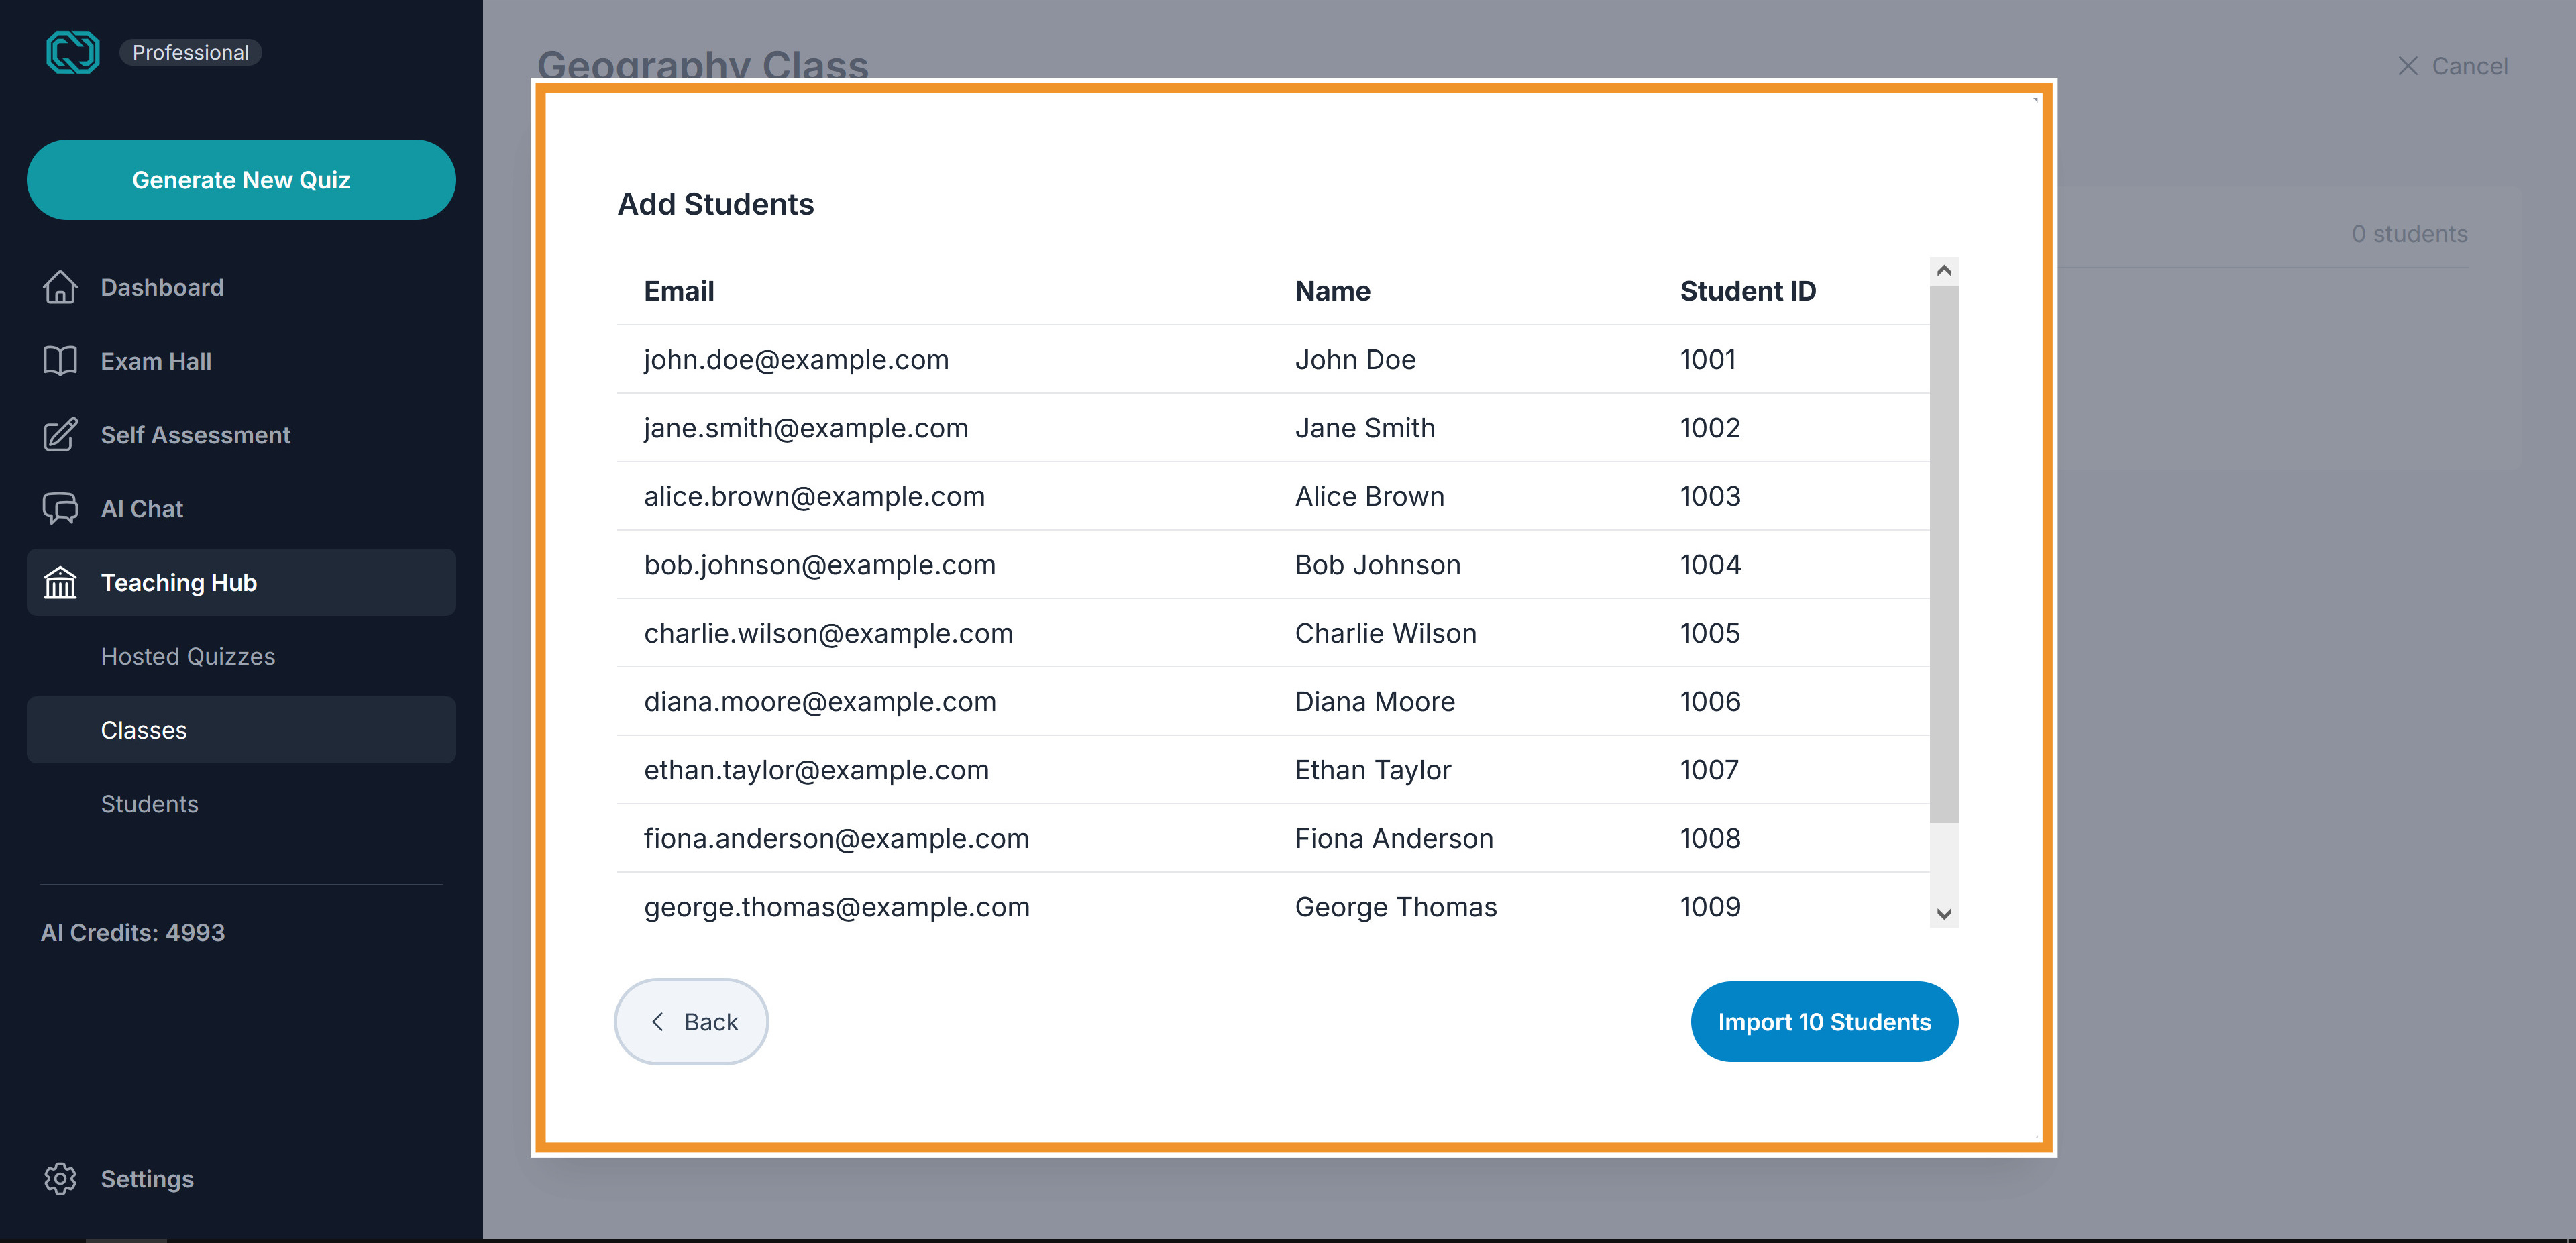The height and width of the screenshot is (1243, 2576).
Task: Click the name Jane Smith
Action: (1365, 428)
